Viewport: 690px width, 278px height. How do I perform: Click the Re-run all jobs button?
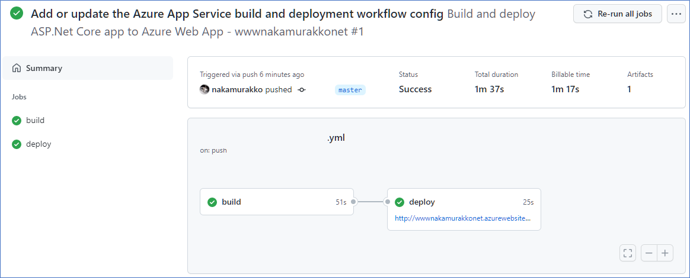click(618, 14)
